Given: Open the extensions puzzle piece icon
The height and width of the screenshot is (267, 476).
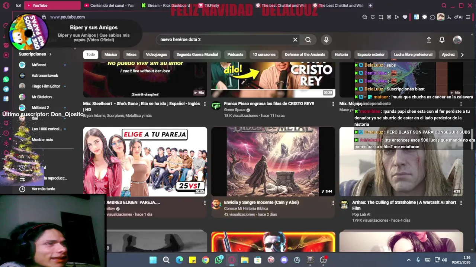Looking at the screenshot, I should (432, 17).
